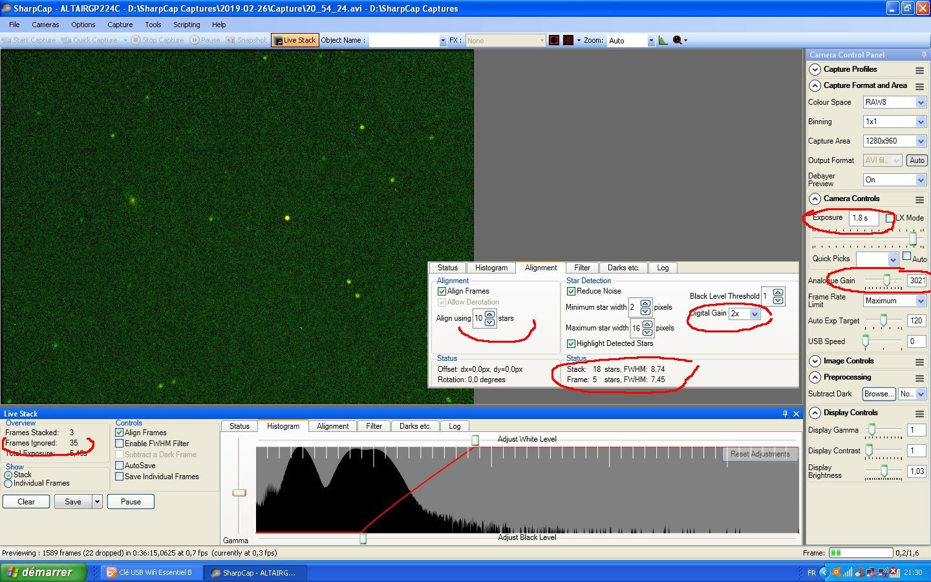Open the Capture Area dropdown
Screen dimensions: 931x582
click(921, 141)
